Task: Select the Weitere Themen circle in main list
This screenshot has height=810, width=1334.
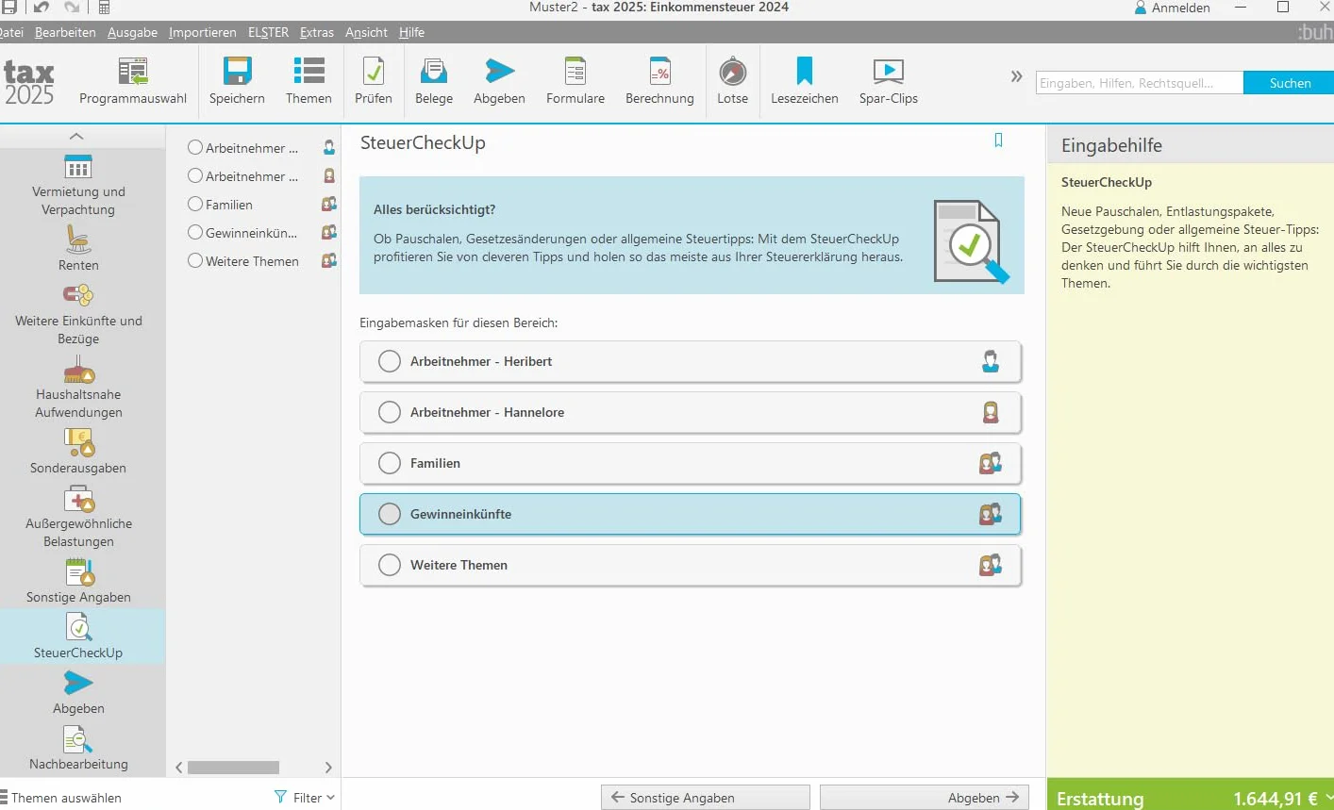Action: 390,565
